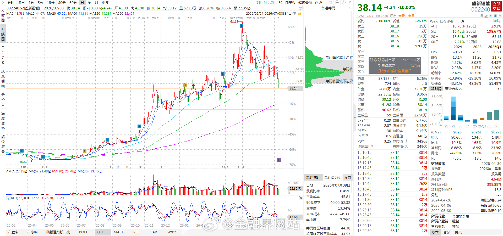Open chip 设置 button

348,177
